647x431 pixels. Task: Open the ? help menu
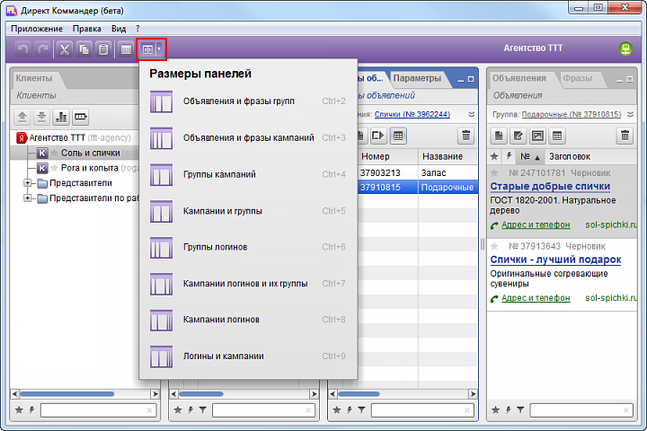137,29
